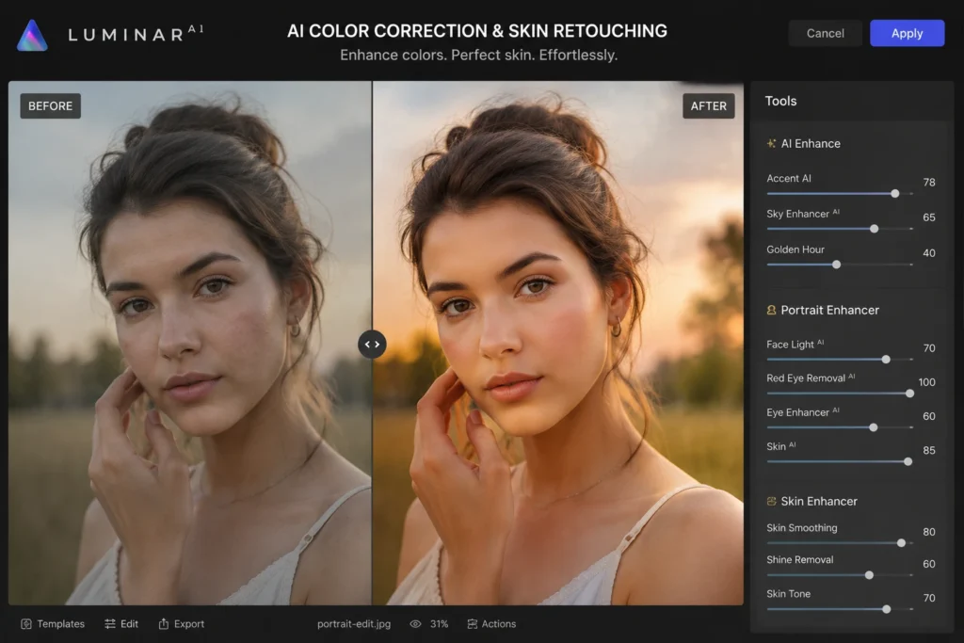Viewport: 964px width, 643px height.
Task: Click the 31% zoom level
Action: click(439, 624)
